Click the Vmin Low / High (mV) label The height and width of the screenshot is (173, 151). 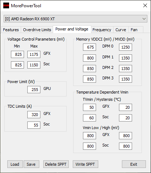(101, 128)
